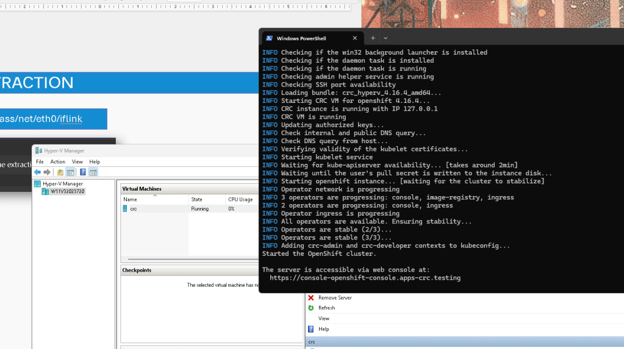Image resolution: width=624 pixels, height=349 pixels.
Task: Click the blue iflink path box in document
Action: (x=53, y=119)
